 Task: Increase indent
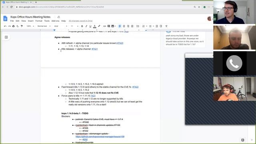(x=161, y=26)
